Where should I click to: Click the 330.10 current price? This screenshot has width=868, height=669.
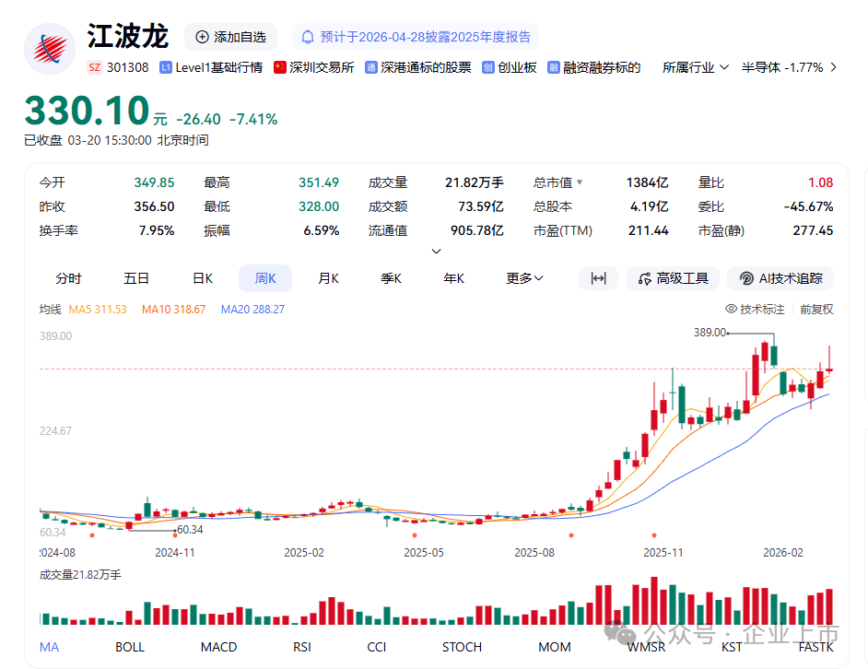tap(87, 111)
